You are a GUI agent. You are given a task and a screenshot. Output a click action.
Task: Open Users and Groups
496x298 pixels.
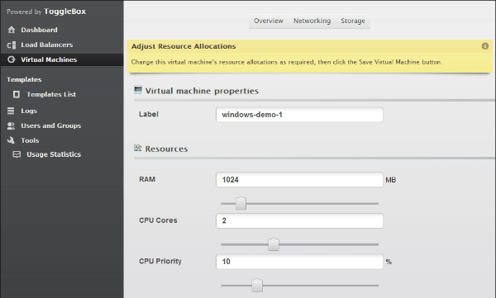(x=51, y=125)
